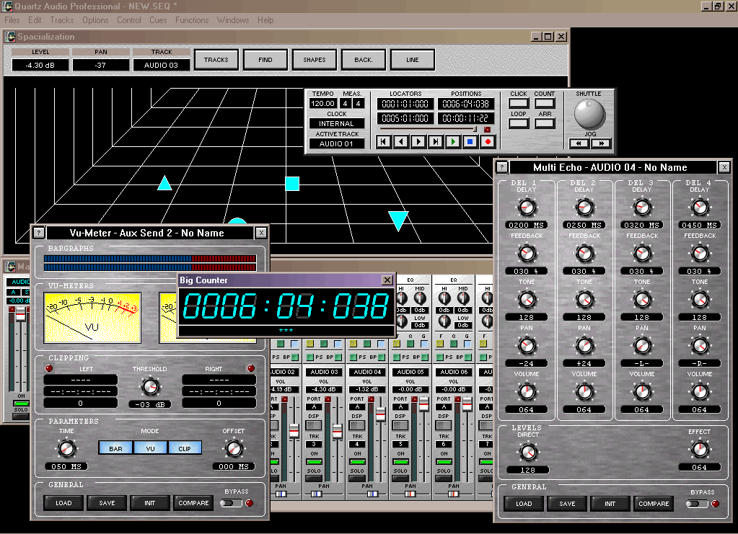Click the Jog left arrow icon
The image size is (738, 534).
click(579, 143)
